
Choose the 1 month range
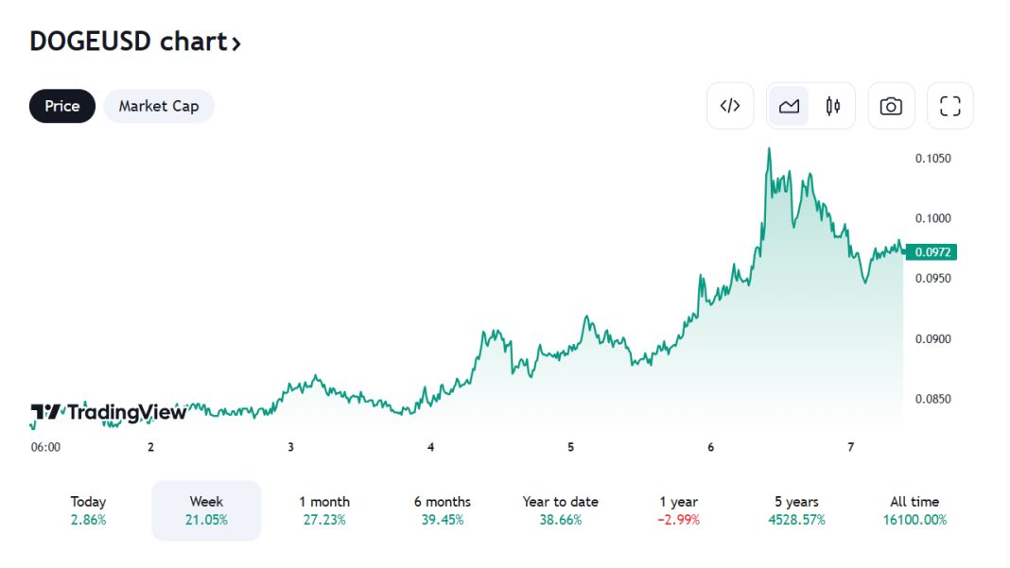(x=324, y=510)
